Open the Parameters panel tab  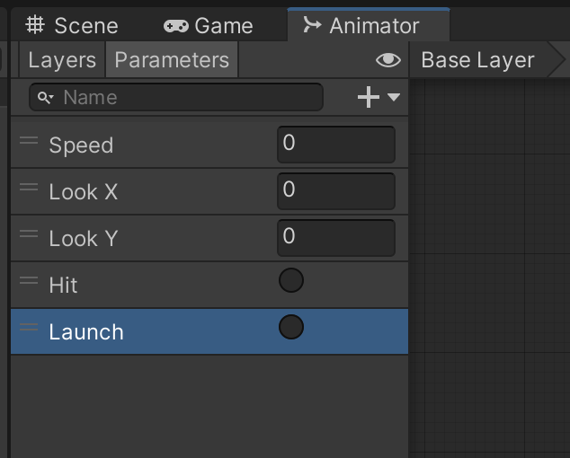(x=172, y=60)
